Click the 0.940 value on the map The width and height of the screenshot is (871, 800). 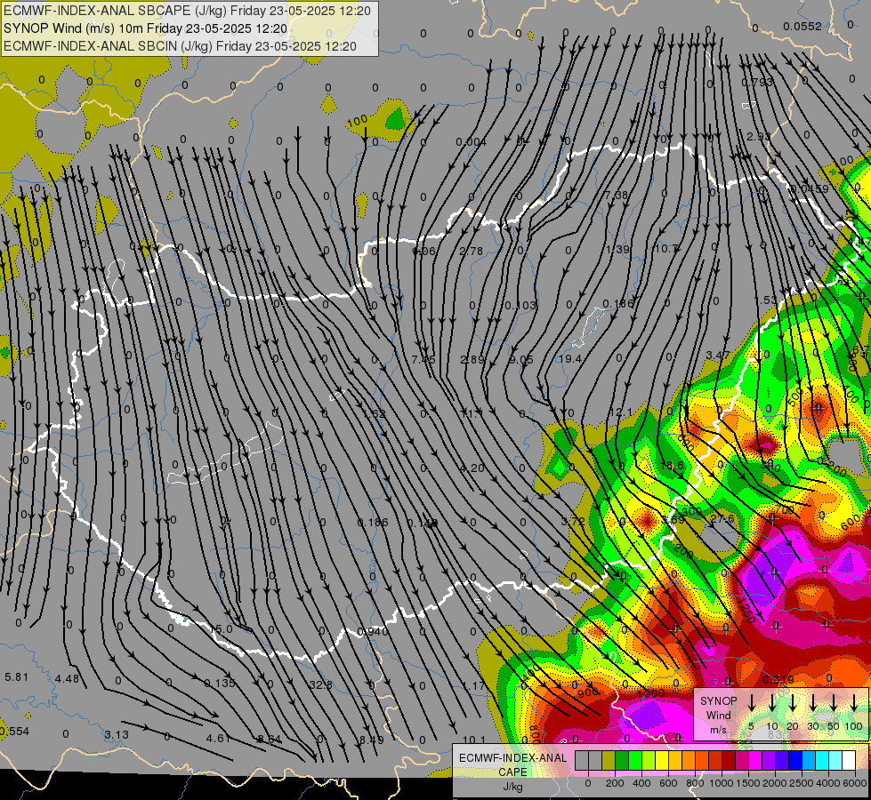(373, 631)
